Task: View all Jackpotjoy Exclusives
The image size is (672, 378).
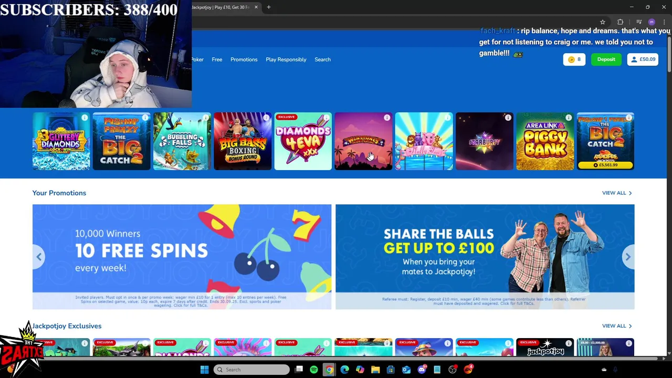Action: (x=617, y=326)
